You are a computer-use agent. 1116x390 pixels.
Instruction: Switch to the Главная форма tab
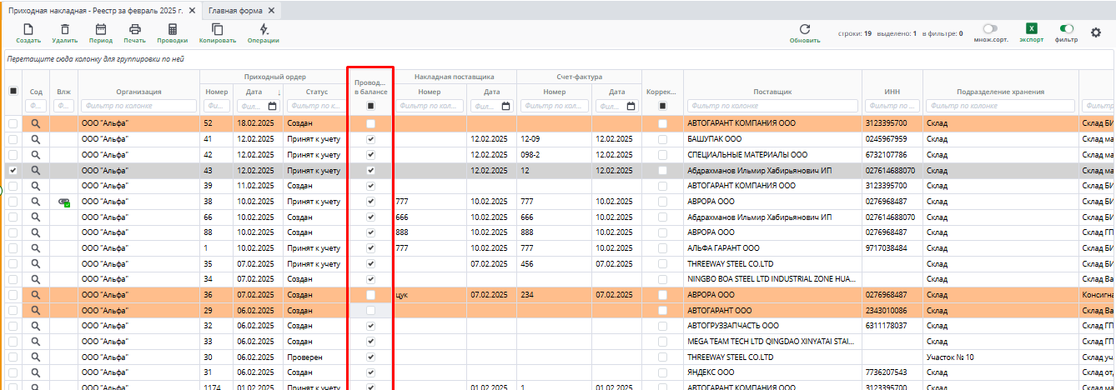click(x=237, y=10)
